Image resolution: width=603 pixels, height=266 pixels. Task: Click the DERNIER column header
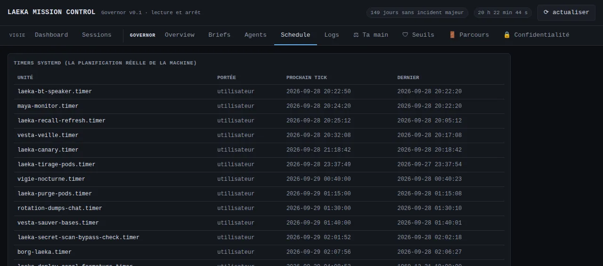point(408,78)
